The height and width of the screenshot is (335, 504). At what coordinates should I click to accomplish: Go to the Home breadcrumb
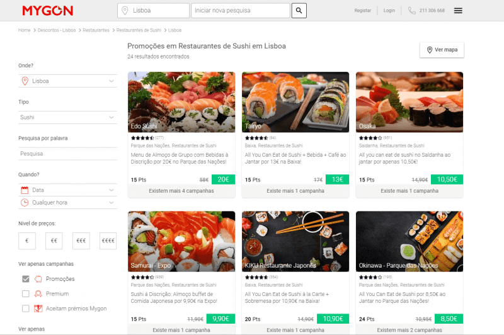pos(25,30)
